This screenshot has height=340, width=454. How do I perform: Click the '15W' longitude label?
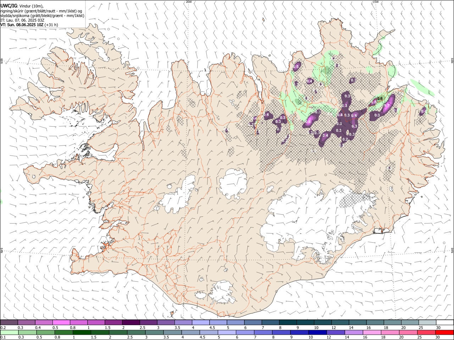(x=376, y=2)
